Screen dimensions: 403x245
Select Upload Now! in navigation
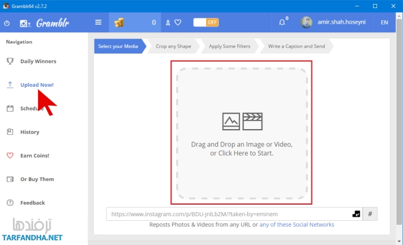coord(37,85)
